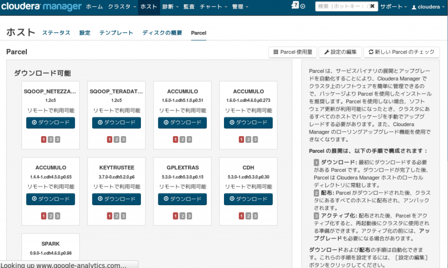
Task: Click the Cloudera Manager logo
Action: (42, 6)
